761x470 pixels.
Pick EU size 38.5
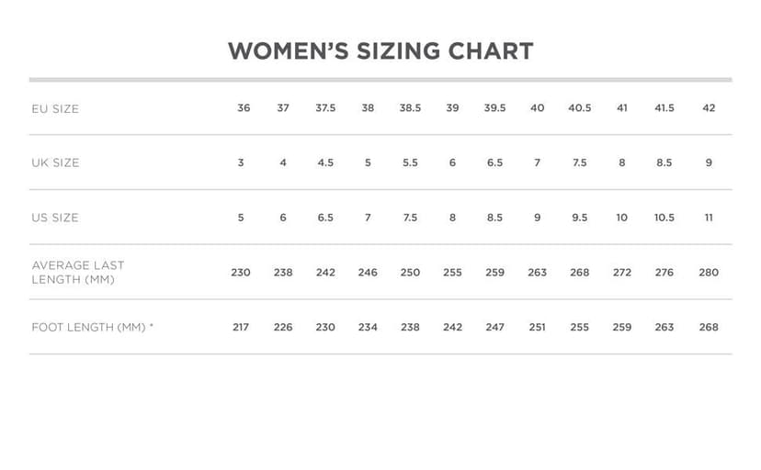pyautogui.click(x=410, y=108)
